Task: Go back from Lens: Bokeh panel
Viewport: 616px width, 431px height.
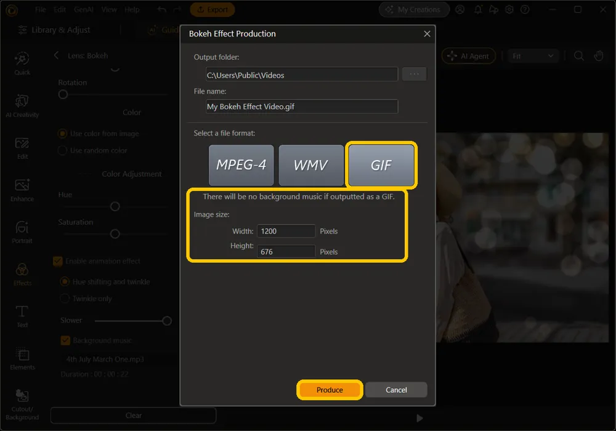Action: pos(56,55)
